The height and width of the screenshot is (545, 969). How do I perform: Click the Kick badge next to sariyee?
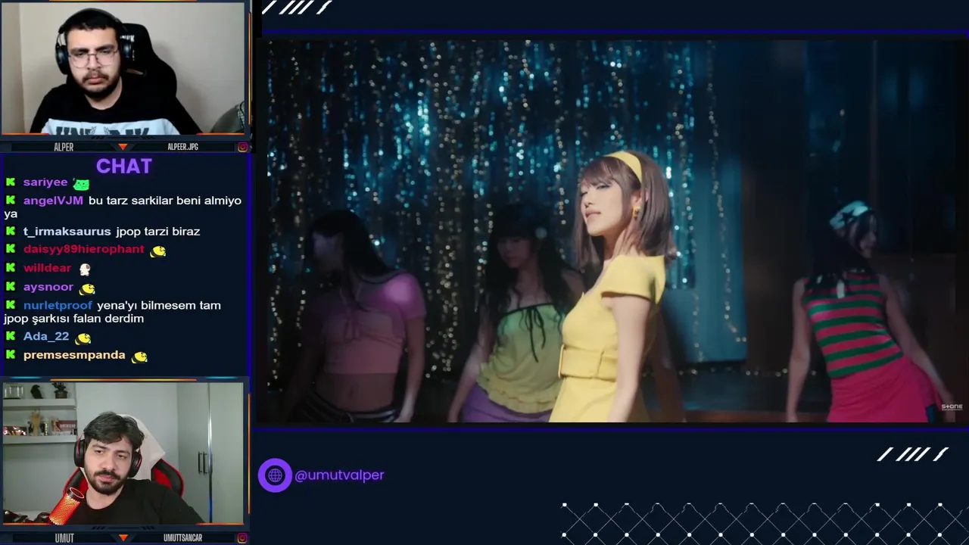click(11, 182)
